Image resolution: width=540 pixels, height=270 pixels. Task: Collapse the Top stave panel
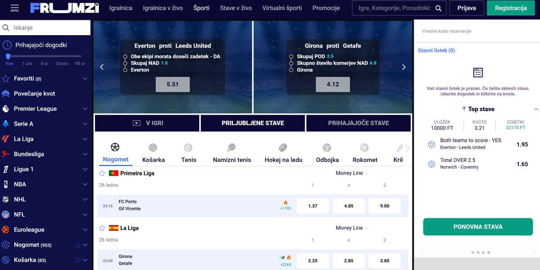[535, 109]
